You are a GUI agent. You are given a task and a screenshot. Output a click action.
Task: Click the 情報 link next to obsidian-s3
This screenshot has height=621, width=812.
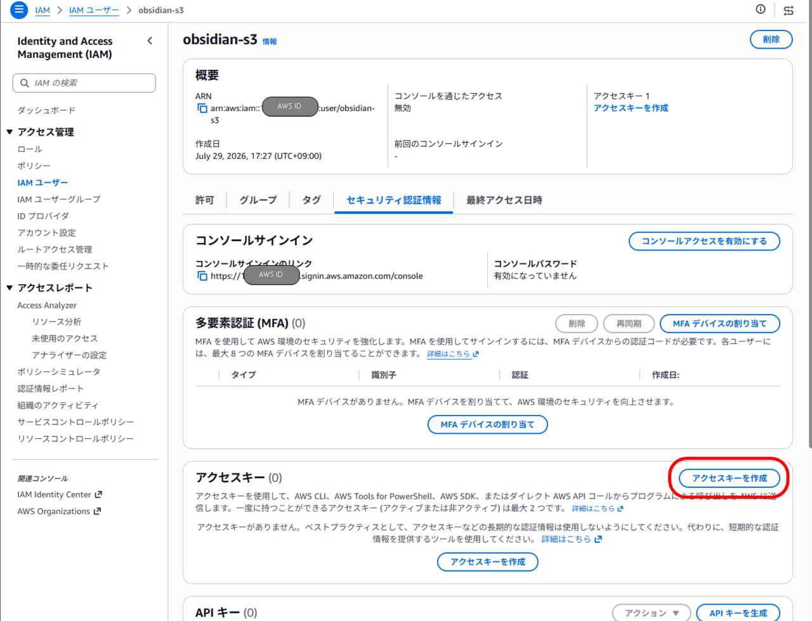(x=270, y=41)
